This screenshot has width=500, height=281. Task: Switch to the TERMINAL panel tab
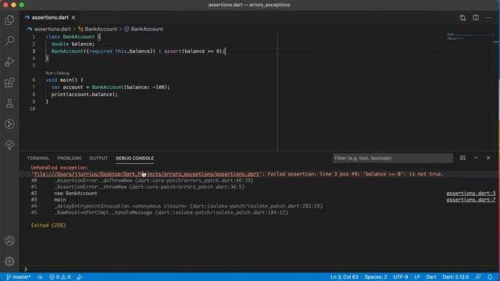click(x=38, y=158)
